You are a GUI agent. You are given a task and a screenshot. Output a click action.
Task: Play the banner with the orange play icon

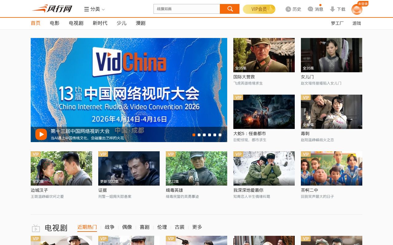click(41, 134)
